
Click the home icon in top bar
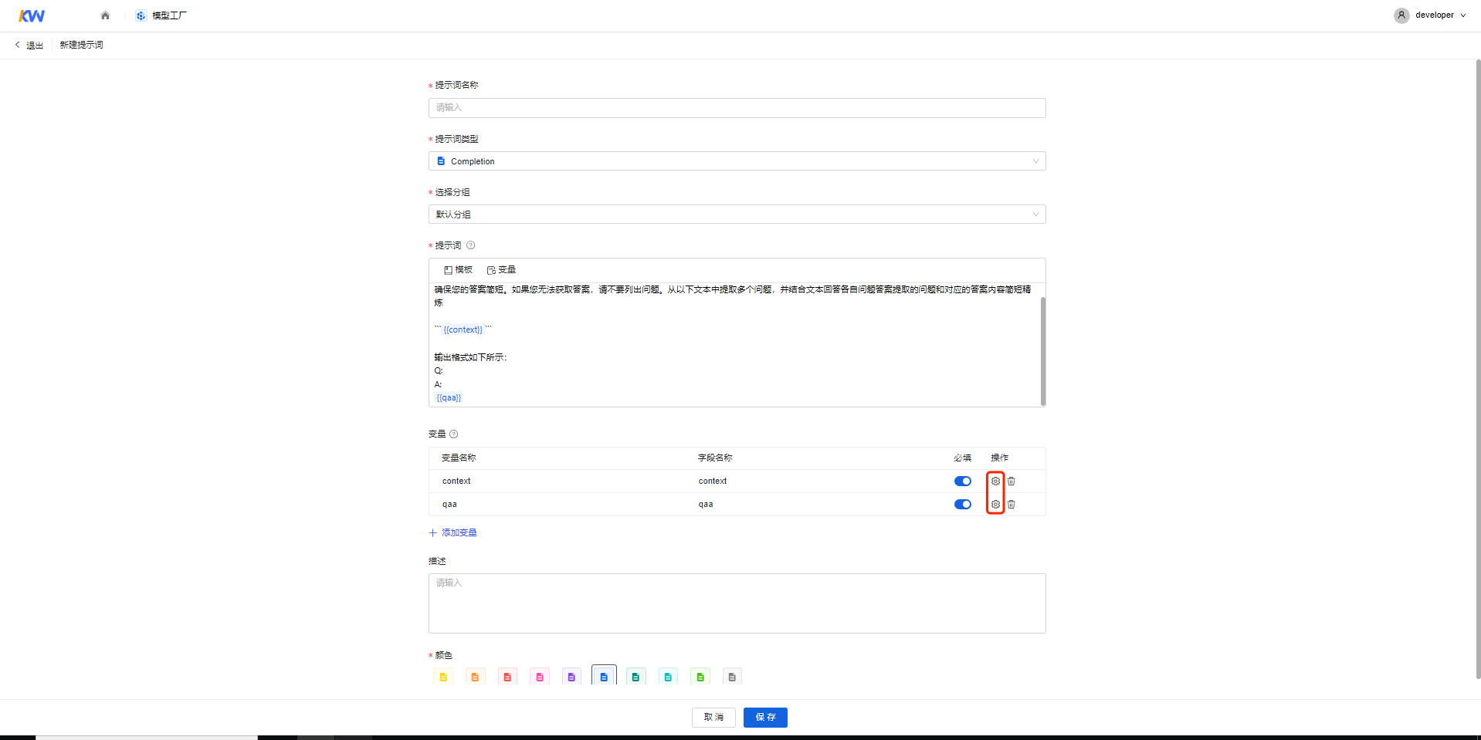click(105, 15)
